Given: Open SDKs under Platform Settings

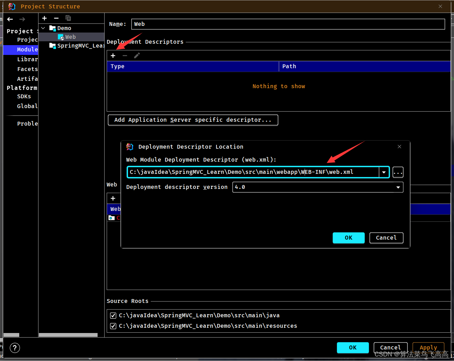Looking at the screenshot, I should point(24,97).
